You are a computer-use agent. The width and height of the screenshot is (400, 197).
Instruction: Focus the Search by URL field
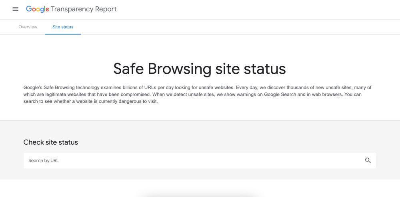(200, 160)
